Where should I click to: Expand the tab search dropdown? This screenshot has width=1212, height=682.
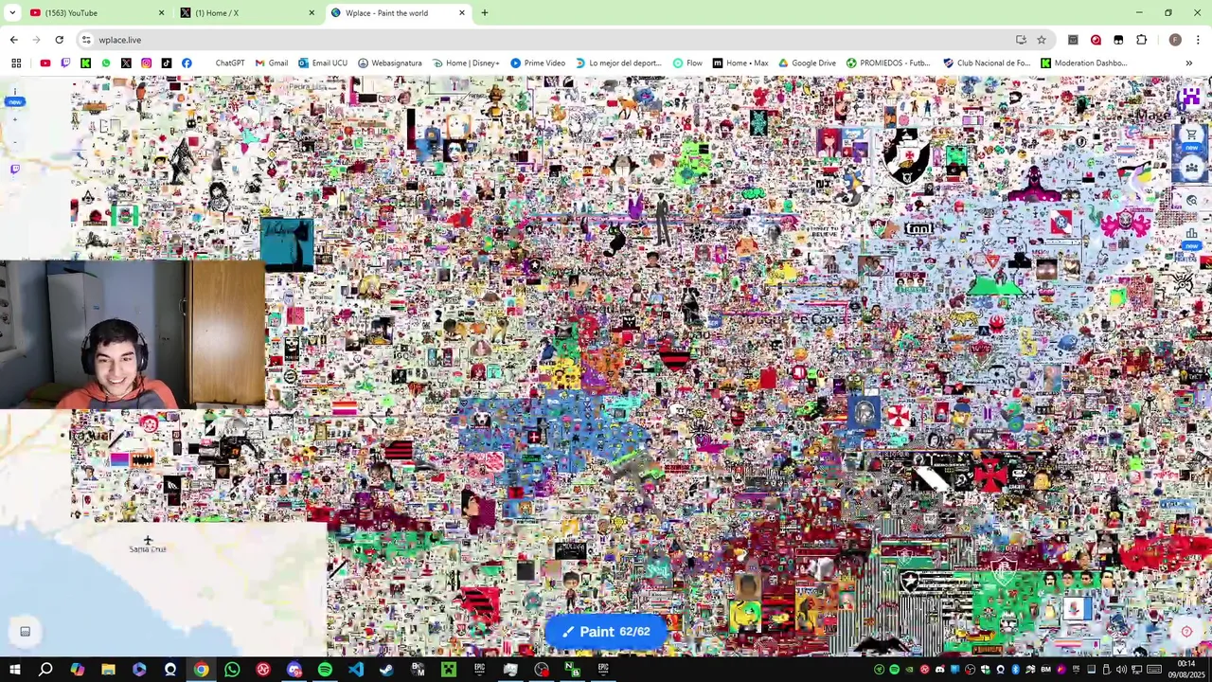[12, 12]
